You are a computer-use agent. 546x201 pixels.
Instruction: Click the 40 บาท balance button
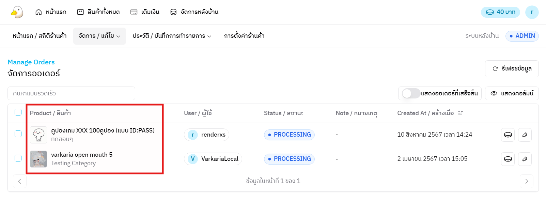pyautogui.click(x=500, y=12)
